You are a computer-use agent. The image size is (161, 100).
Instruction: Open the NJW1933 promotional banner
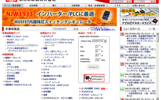click(x=59, y=17)
